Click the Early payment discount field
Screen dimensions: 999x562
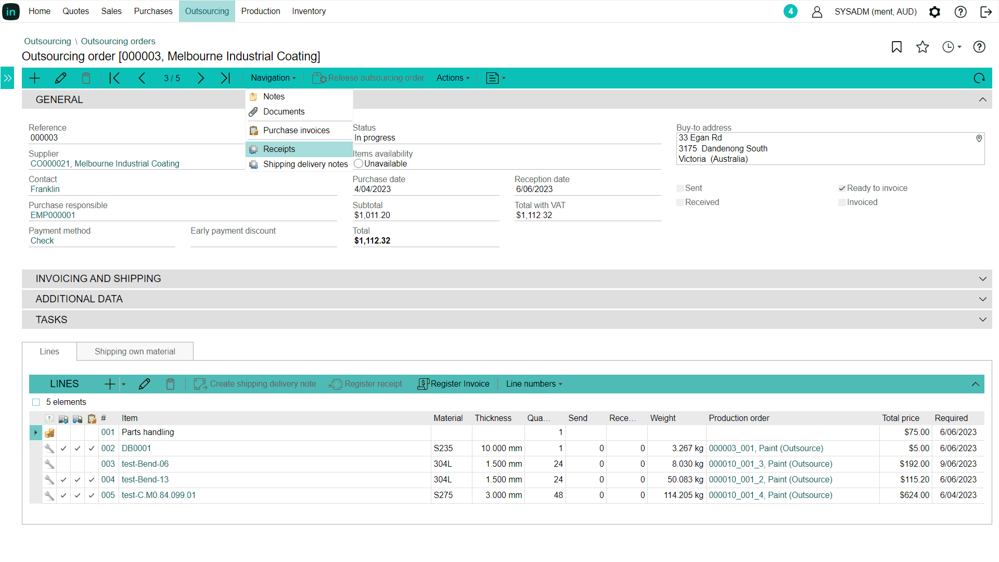263,241
